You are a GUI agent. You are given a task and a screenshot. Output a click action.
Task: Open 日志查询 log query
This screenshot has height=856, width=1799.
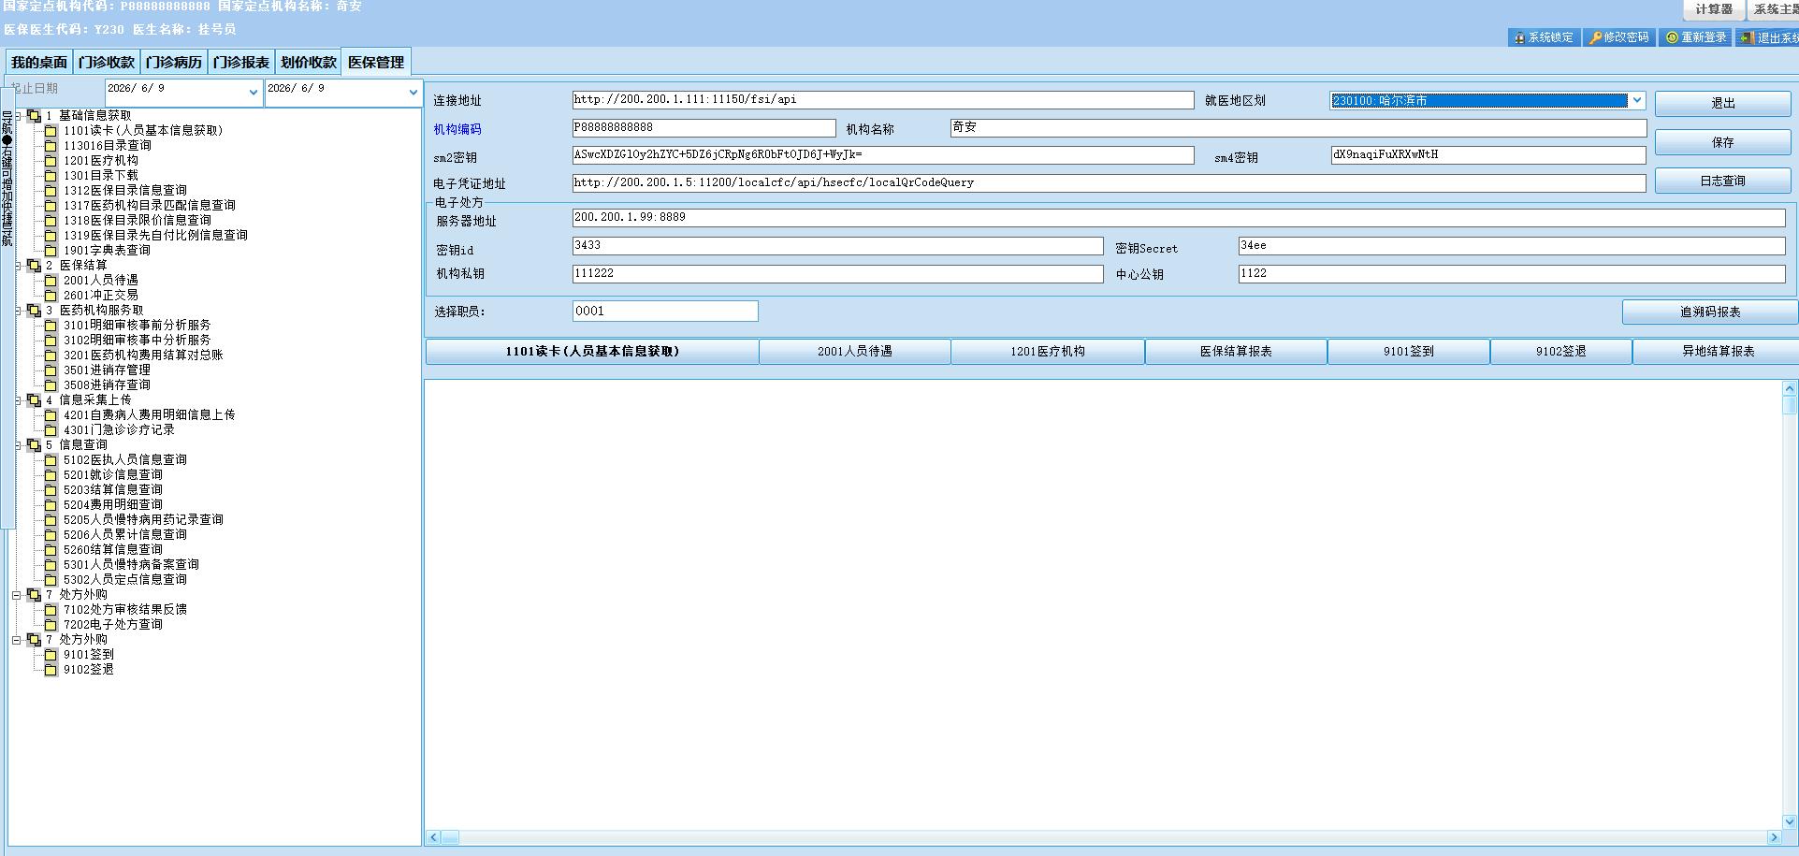pos(1722,181)
